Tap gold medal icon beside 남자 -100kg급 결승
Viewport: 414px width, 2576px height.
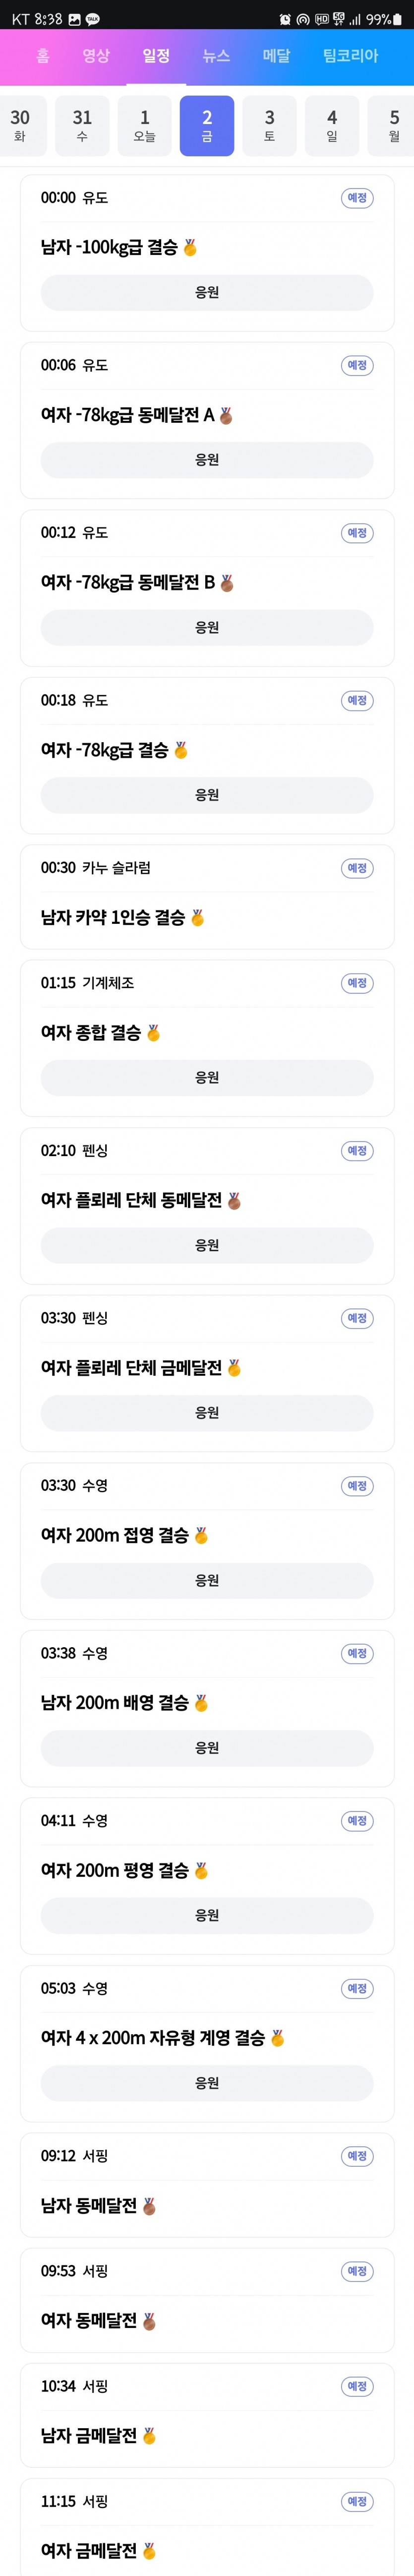point(190,247)
